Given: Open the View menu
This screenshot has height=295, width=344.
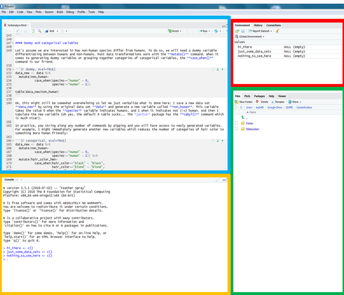Looking at the screenshot, I should [x=29, y=12].
